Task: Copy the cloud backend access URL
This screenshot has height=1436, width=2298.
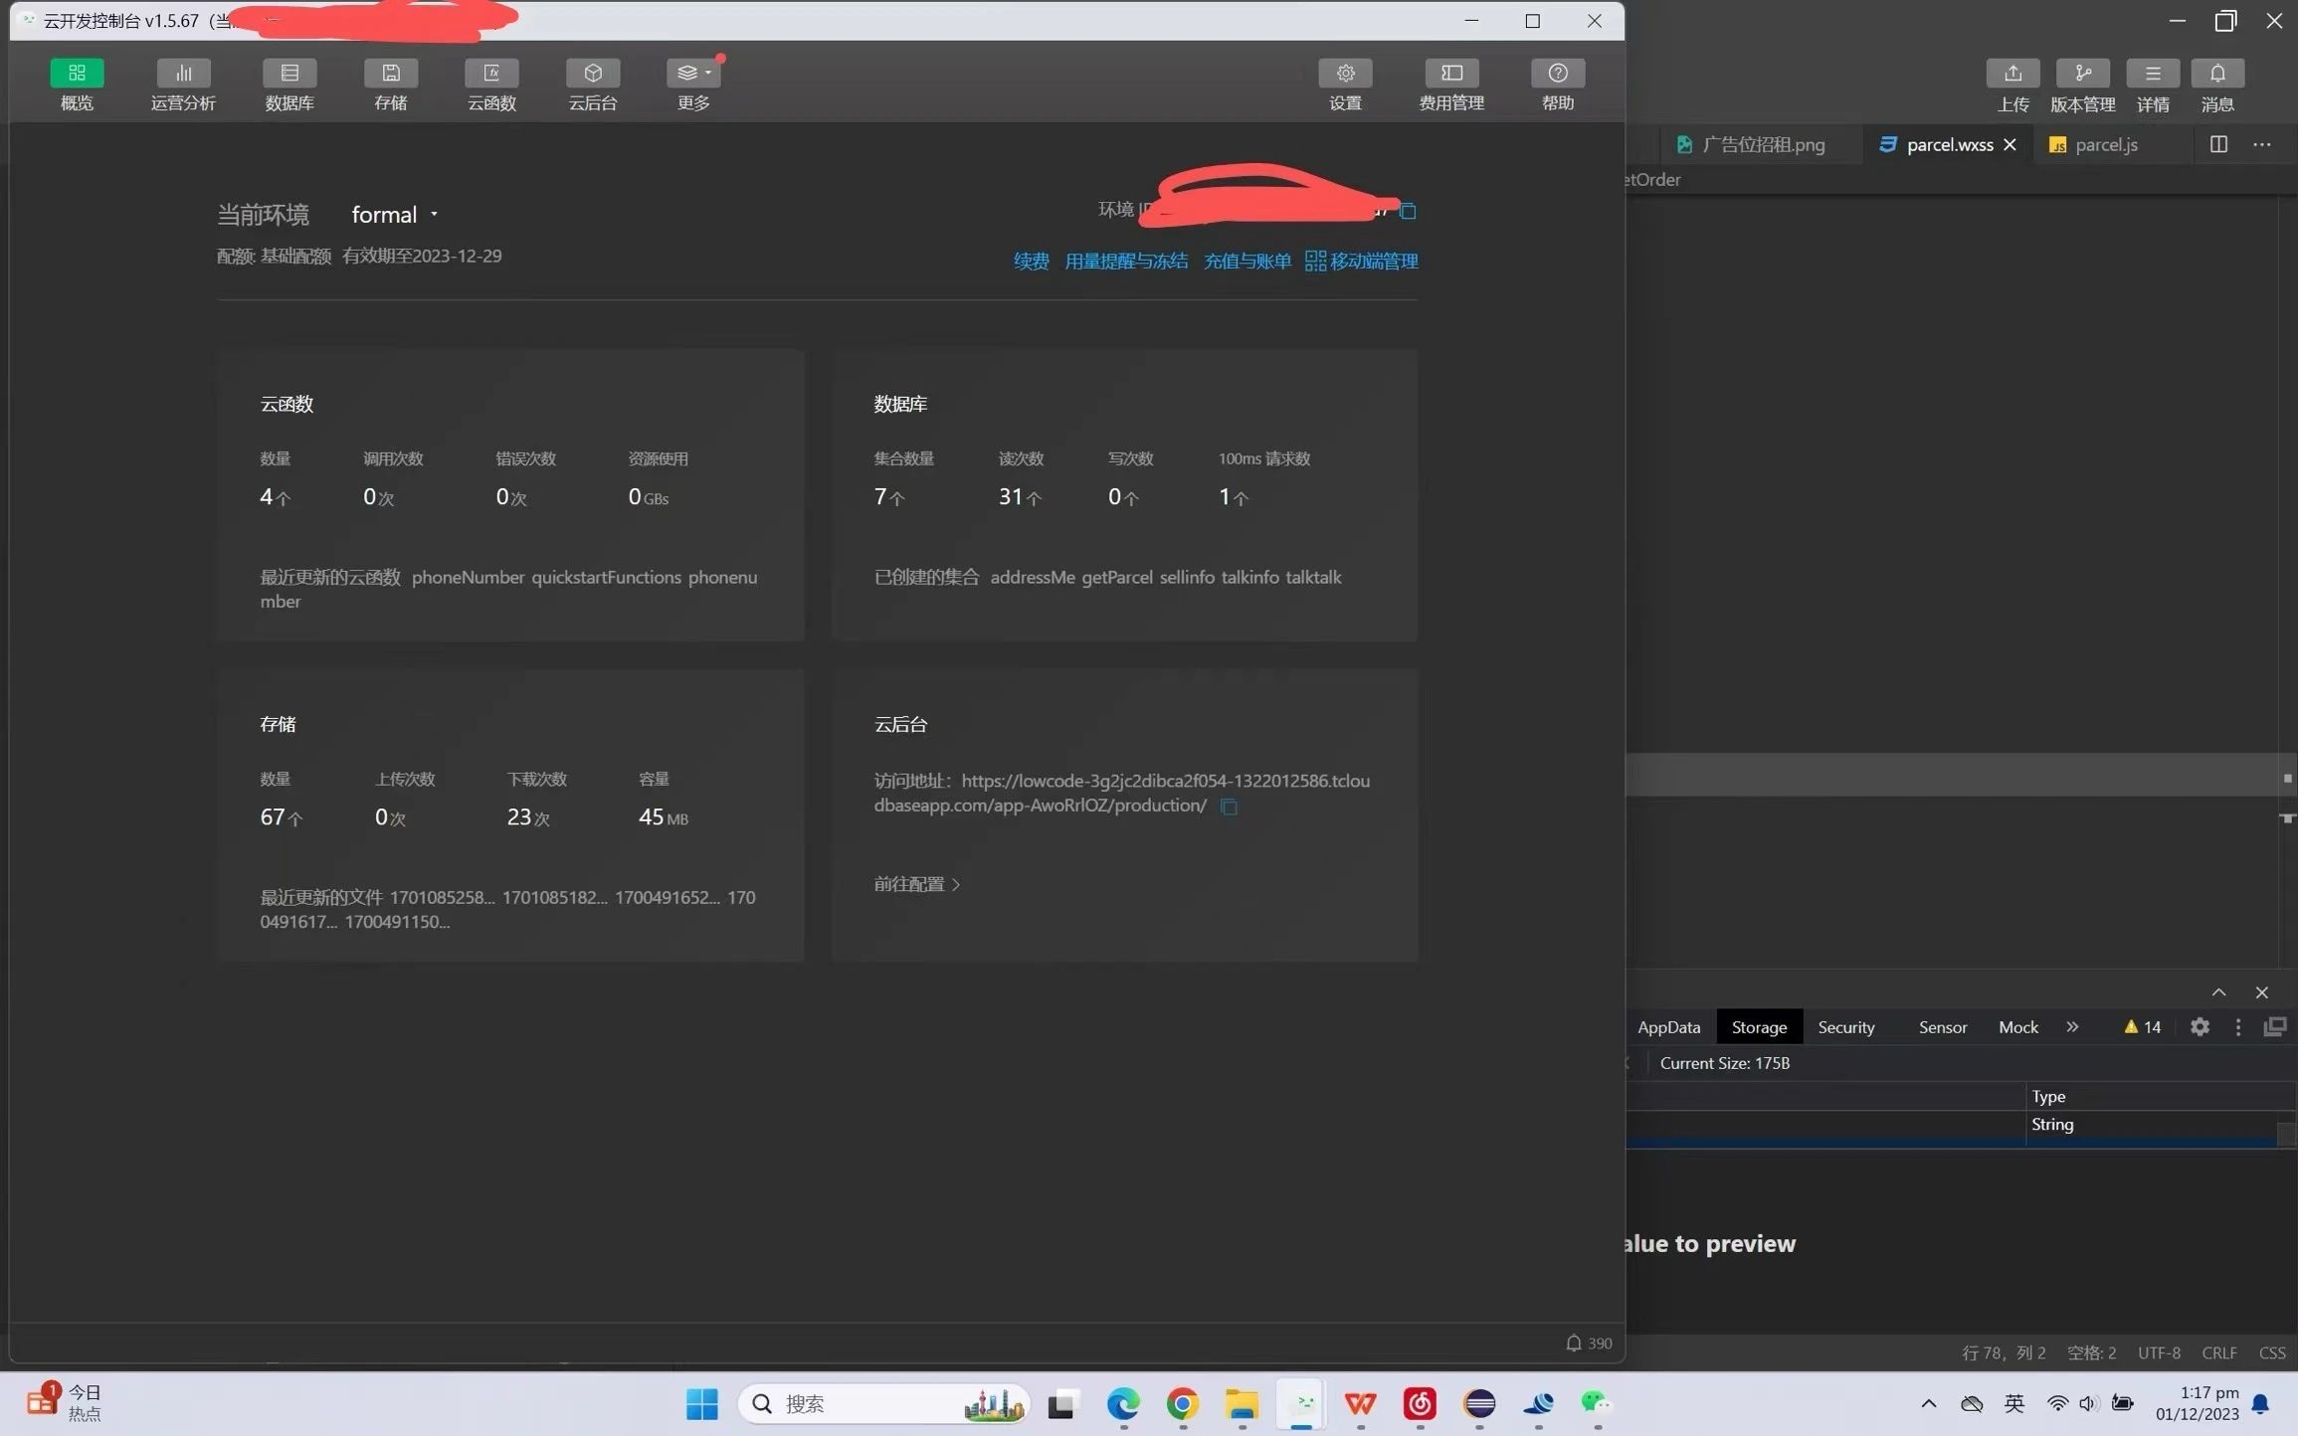Action: click(x=1230, y=807)
